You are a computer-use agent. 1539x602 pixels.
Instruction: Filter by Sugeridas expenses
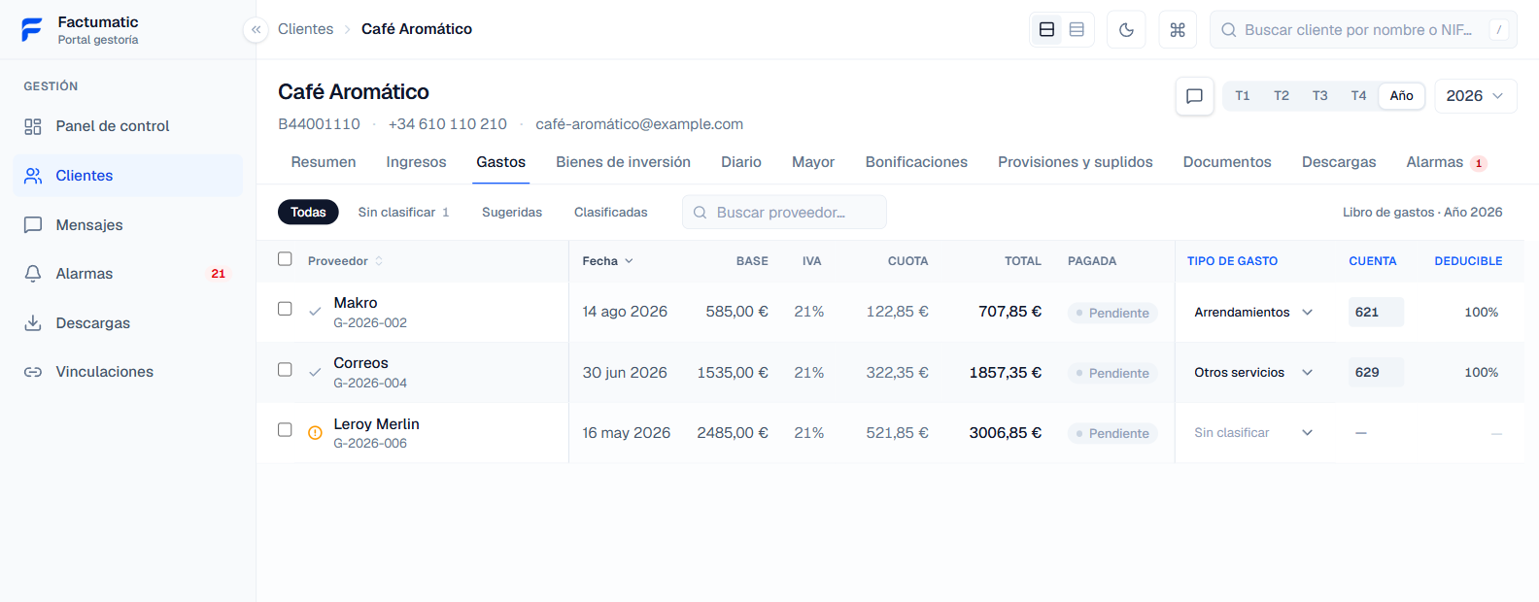pyautogui.click(x=512, y=213)
